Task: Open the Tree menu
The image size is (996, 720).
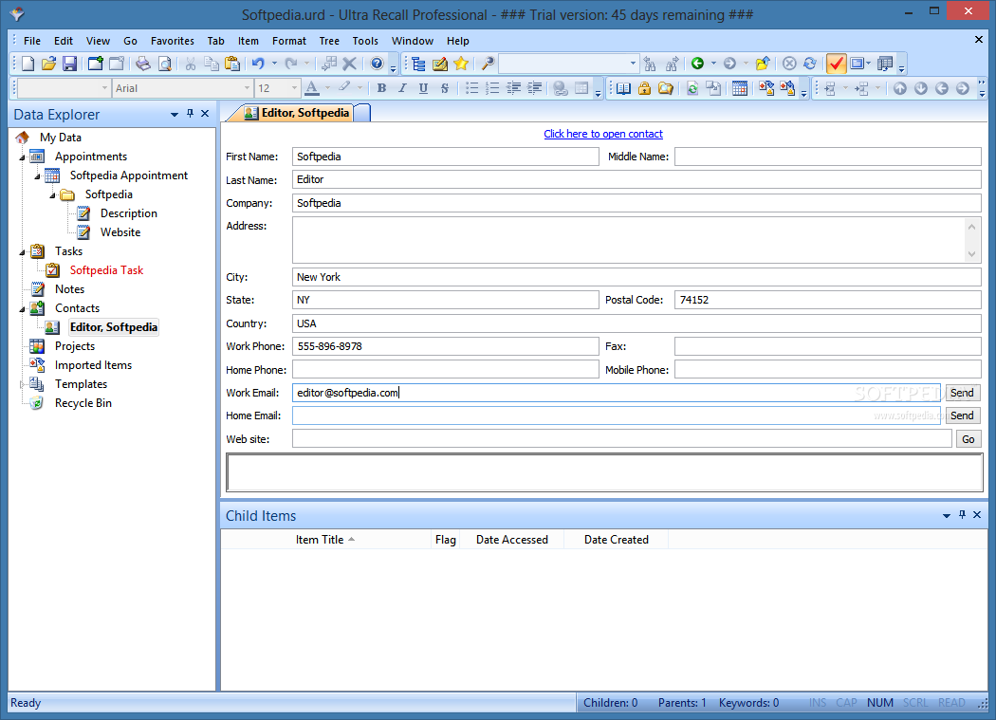Action: pyautogui.click(x=329, y=41)
